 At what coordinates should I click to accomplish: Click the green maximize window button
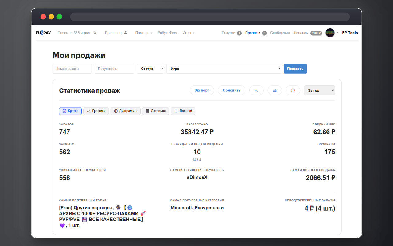tap(59, 17)
